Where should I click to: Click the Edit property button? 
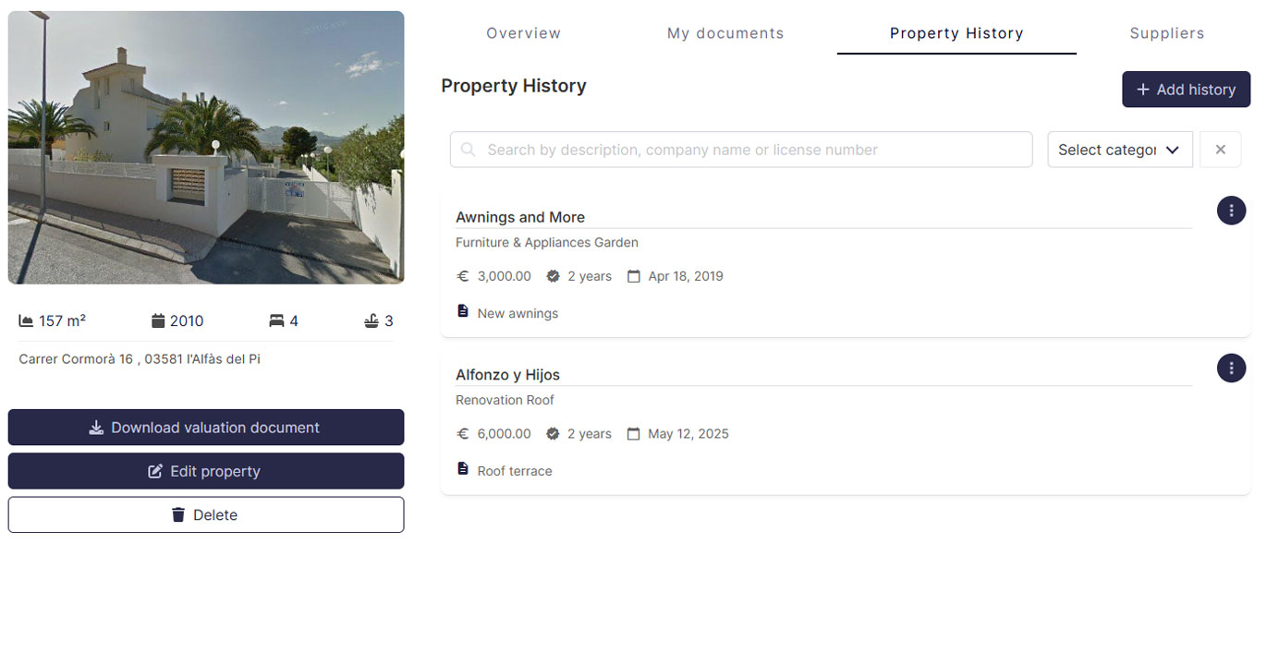206,471
